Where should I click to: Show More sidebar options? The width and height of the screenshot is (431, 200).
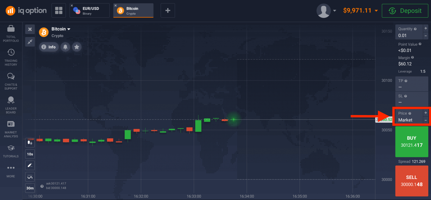click(11, 171)
